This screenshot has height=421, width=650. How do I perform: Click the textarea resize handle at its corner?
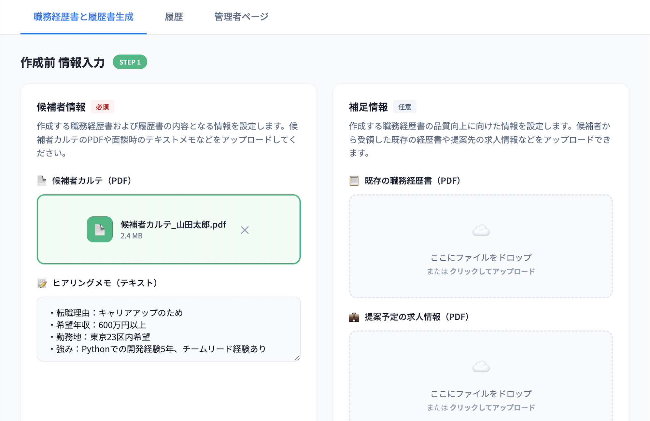point(297,358)
